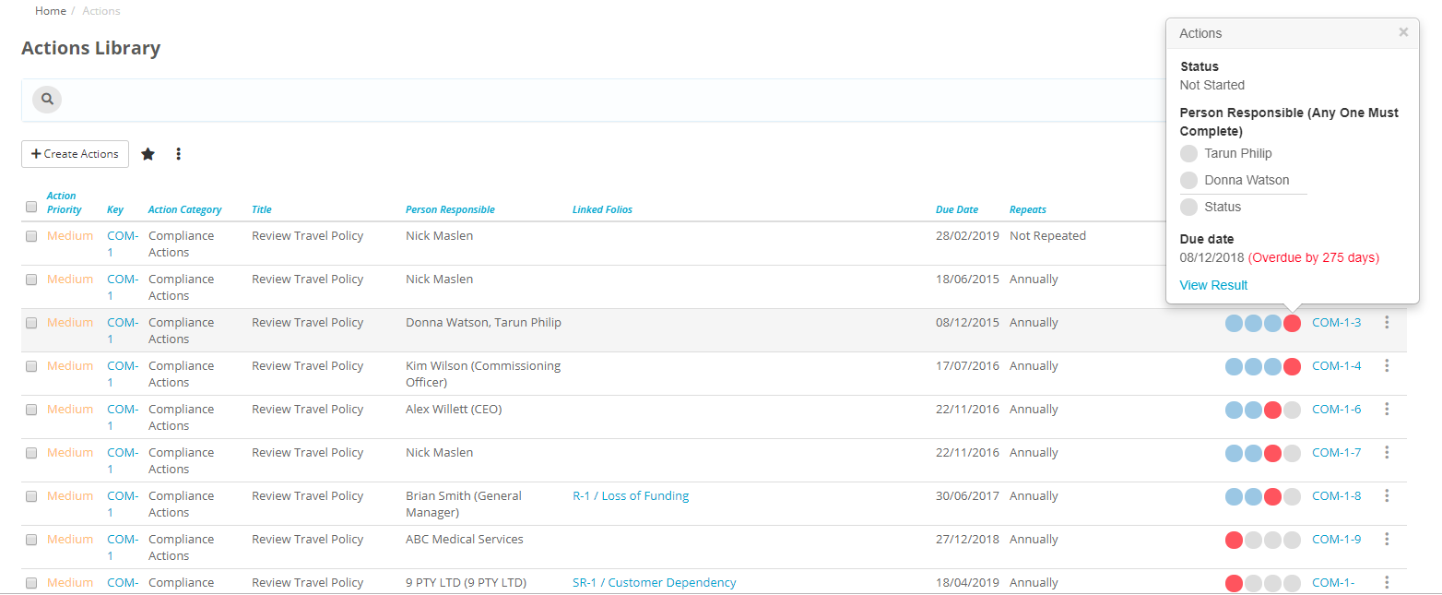The width and height of the screenshot is (1442, 595).
Task: Click the Actions breadcrumb text
Action: (x=101, y=11)
